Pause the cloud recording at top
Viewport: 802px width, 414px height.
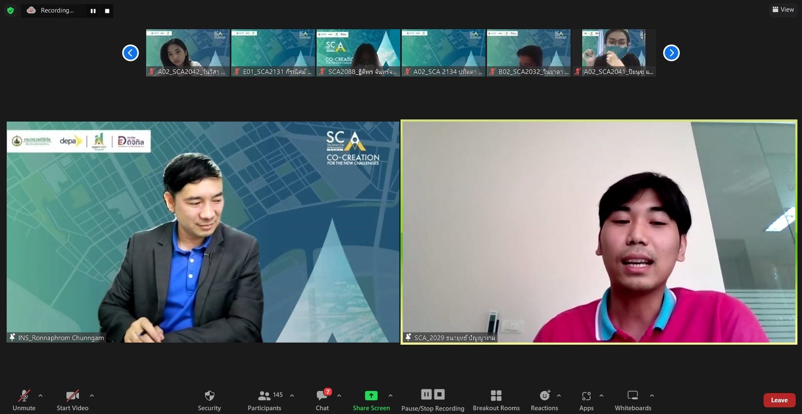click(x=93, y=11)
